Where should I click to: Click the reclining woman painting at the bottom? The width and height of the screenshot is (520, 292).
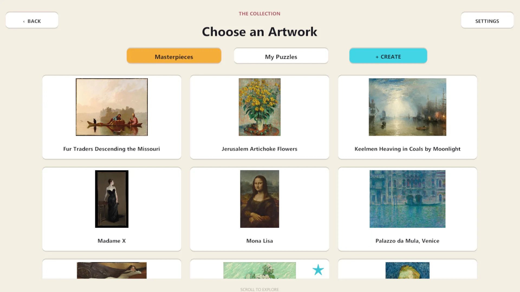(112, 270)
